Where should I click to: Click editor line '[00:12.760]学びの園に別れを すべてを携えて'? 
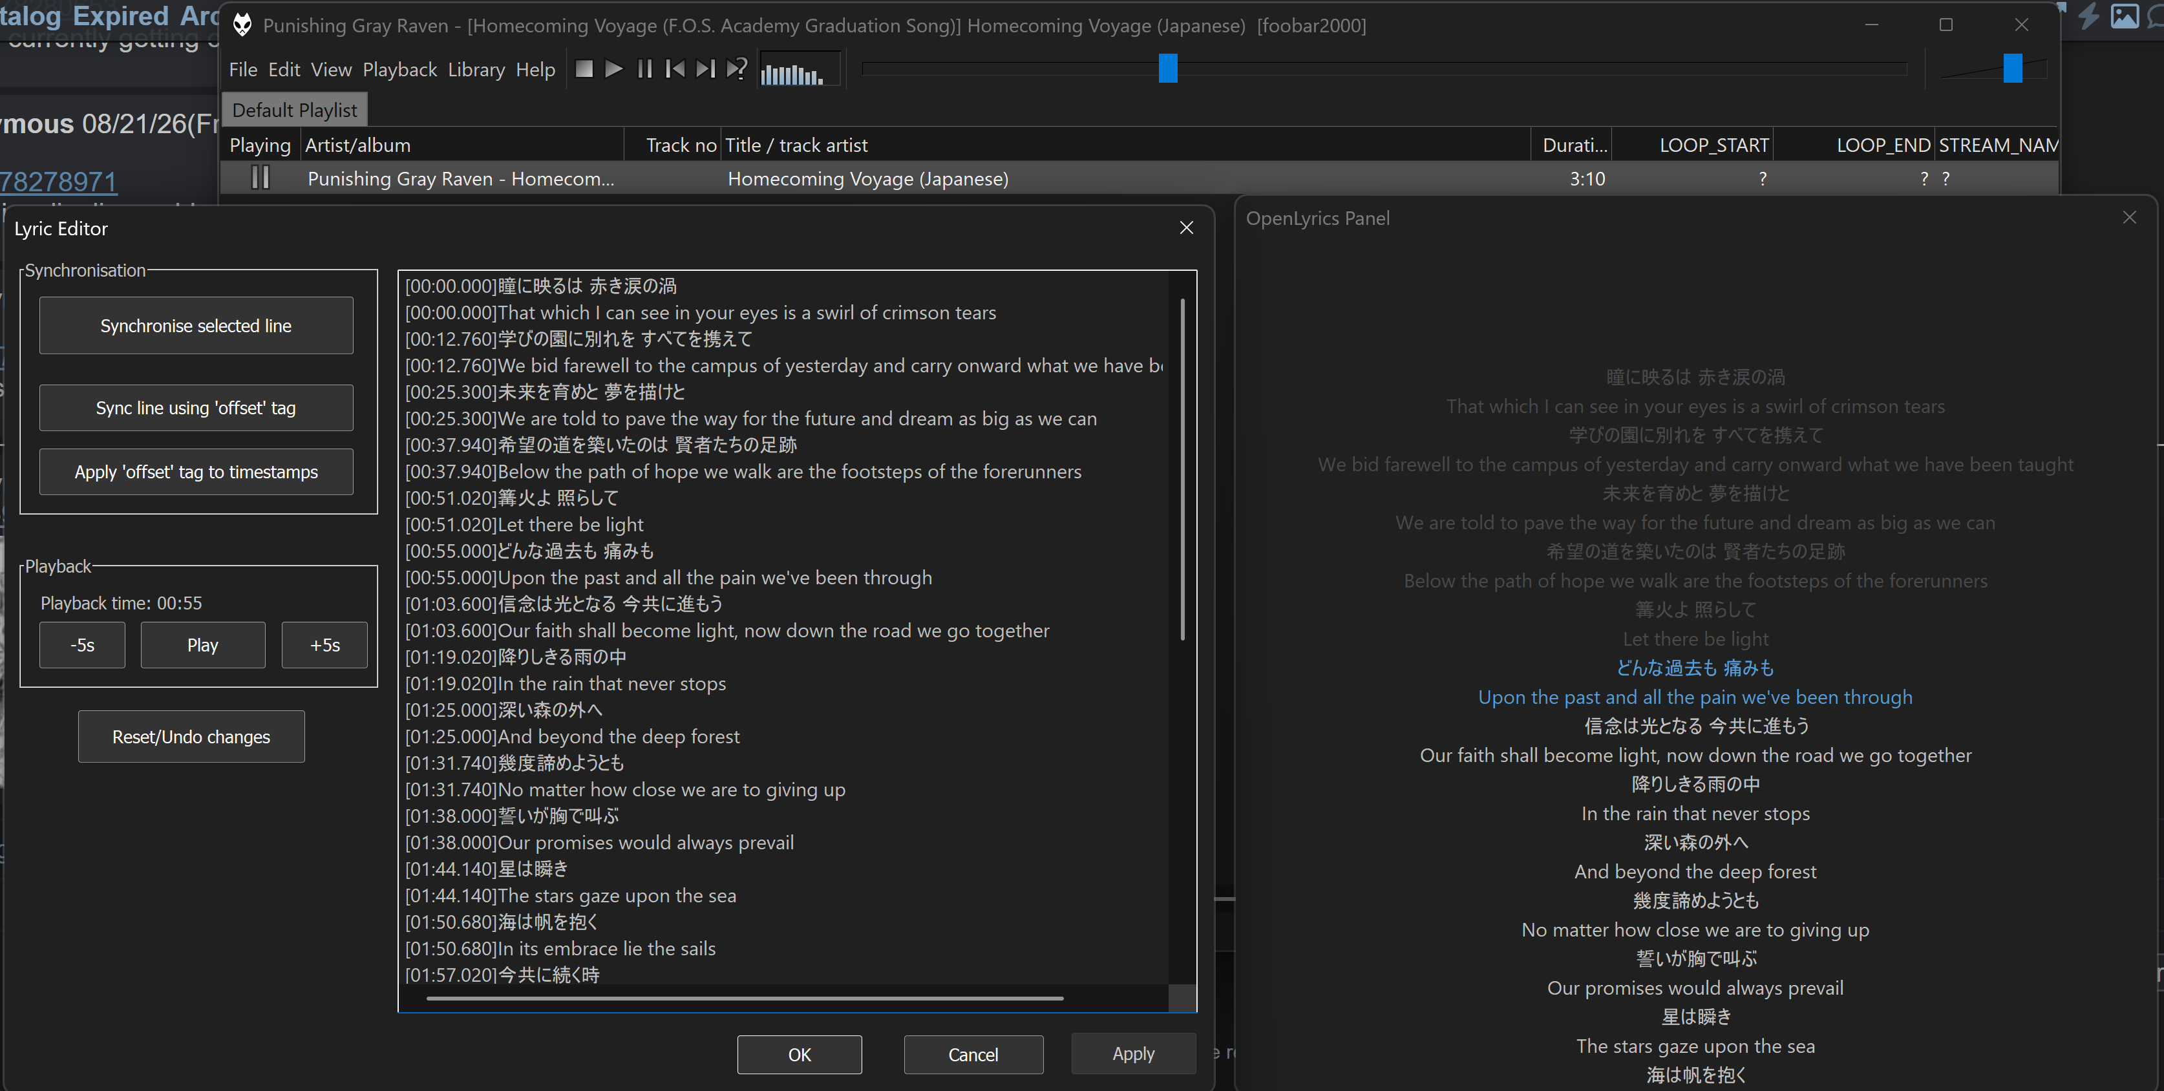pos(578,339)
